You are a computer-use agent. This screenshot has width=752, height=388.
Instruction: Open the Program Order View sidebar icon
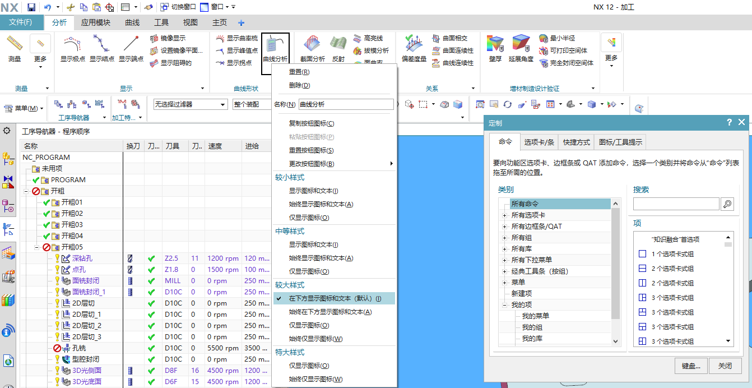pyautogui.click(x=8, y=229)
